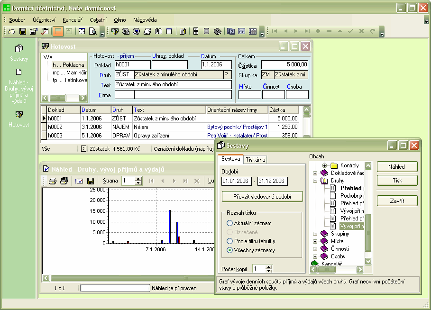Switch to the Tiskárna tab
This screenshot has height=310, width=431.
coord(256,160)
